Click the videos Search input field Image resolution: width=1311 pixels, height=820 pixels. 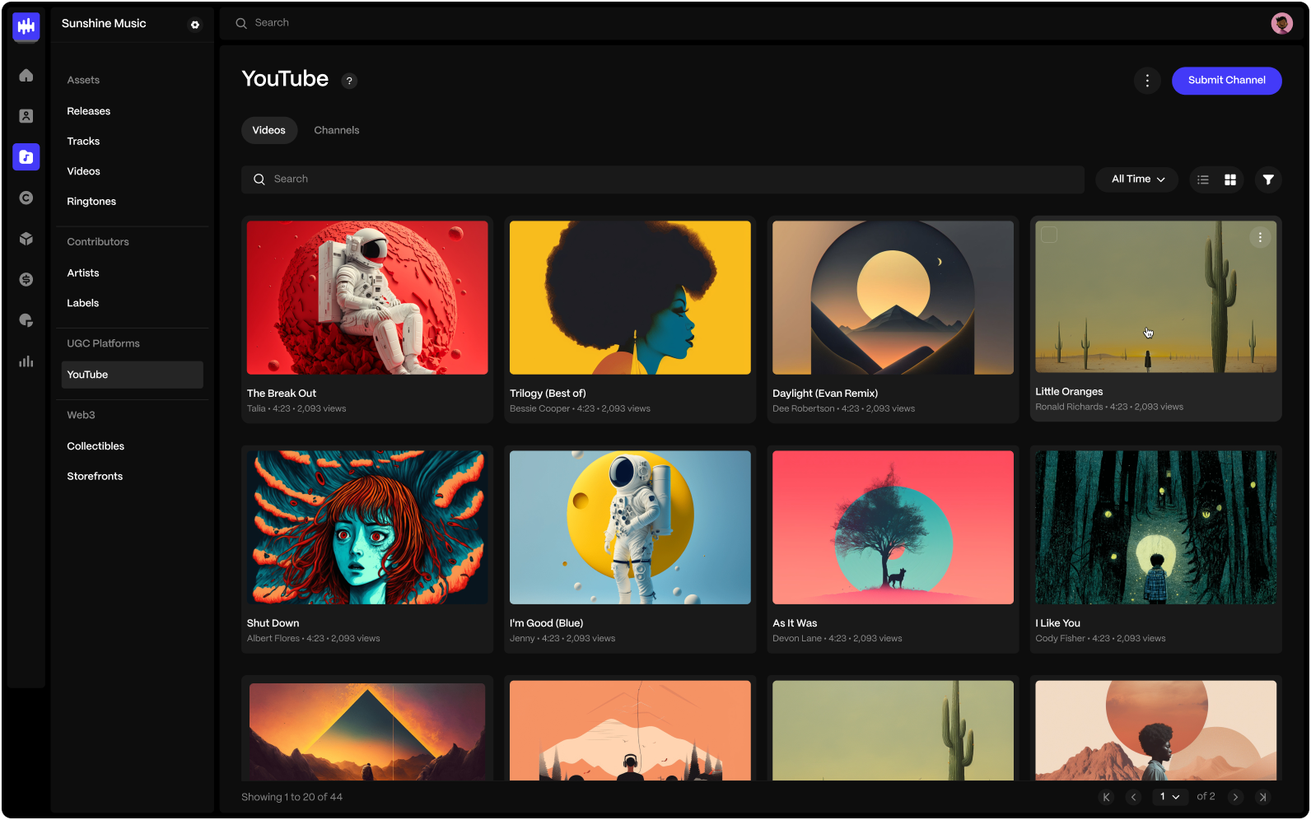click(662, 179)
